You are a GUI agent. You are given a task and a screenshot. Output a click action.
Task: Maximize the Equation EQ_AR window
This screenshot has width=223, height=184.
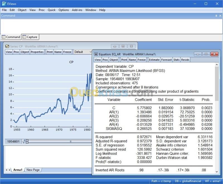[206, 54]
